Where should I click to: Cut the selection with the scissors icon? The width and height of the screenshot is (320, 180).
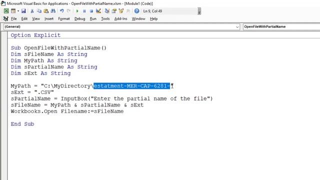pyautogui.click(x=32, y=11)
